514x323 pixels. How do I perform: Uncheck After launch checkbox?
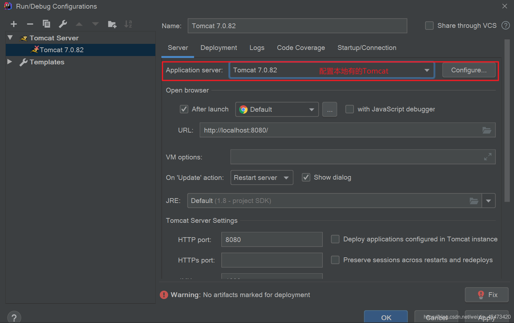click(x=184, y=109)
